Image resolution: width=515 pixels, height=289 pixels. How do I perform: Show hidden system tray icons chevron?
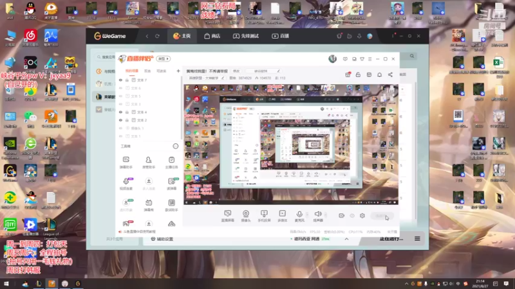coord(406,284)
